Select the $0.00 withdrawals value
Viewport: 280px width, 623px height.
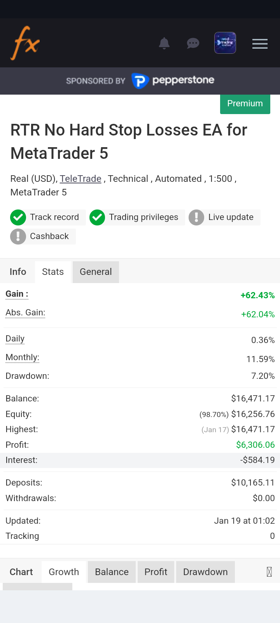click(264, 498)
